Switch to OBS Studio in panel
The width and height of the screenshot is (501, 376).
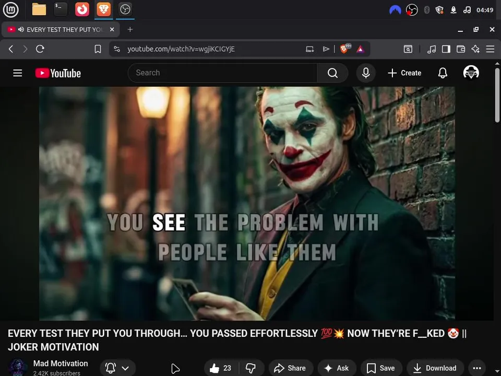125,9
